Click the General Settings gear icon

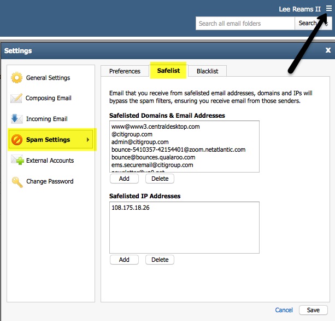[16, 78]
